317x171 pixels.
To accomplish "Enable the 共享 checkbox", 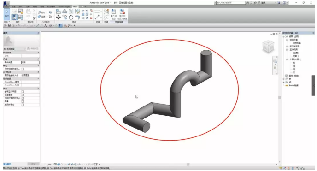I will (23, 101).
